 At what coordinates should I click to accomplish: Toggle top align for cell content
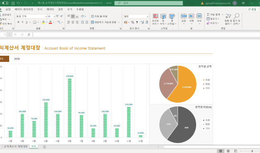click(x=69, y=16)
